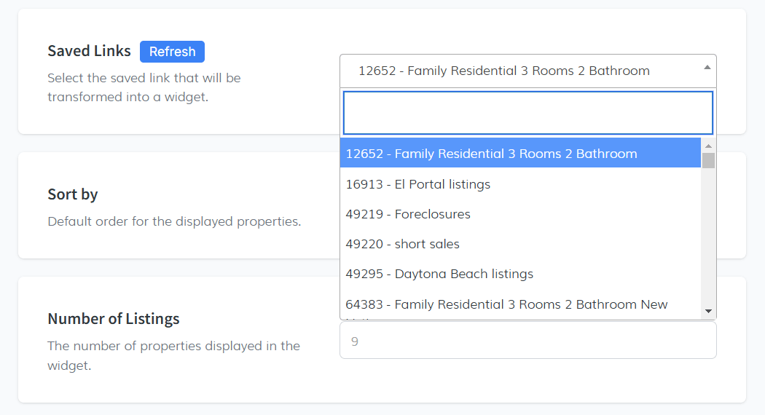Viewport: 765px width, 415px height.
Task: Click the dropdown list scroll-up arrow
Action: [x=708, y=145]
